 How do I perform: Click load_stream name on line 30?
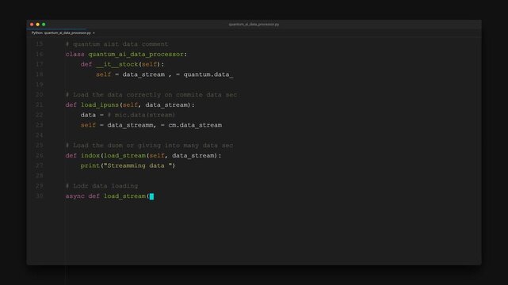click(x=124, y=196)
